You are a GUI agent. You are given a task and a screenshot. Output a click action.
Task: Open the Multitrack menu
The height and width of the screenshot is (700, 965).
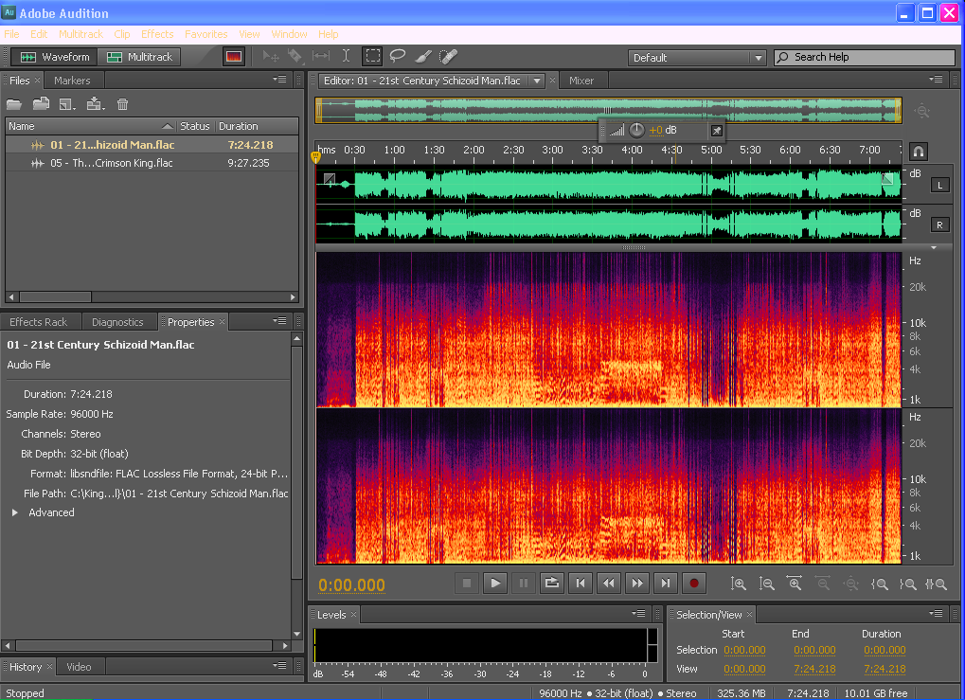pos(80,34)
